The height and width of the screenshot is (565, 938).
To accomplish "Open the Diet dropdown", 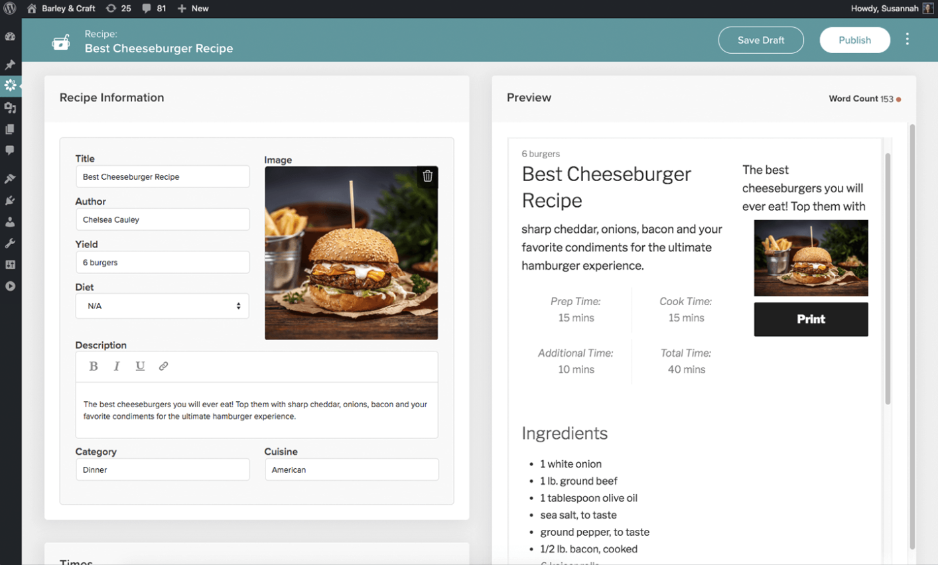I will [163, 306].
